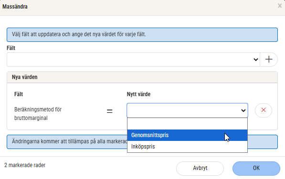This screenshot has height=179, width=285.
Task: Click the '2 markerade rader' status text
Action: point(25,165)
